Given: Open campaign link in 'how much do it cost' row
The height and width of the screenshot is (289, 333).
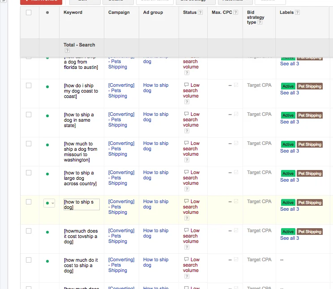Looking at the screenshot, I should click(121, 265).
